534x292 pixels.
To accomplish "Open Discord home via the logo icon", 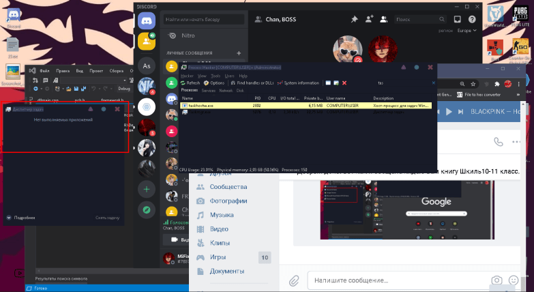I will tap(147, 20).
